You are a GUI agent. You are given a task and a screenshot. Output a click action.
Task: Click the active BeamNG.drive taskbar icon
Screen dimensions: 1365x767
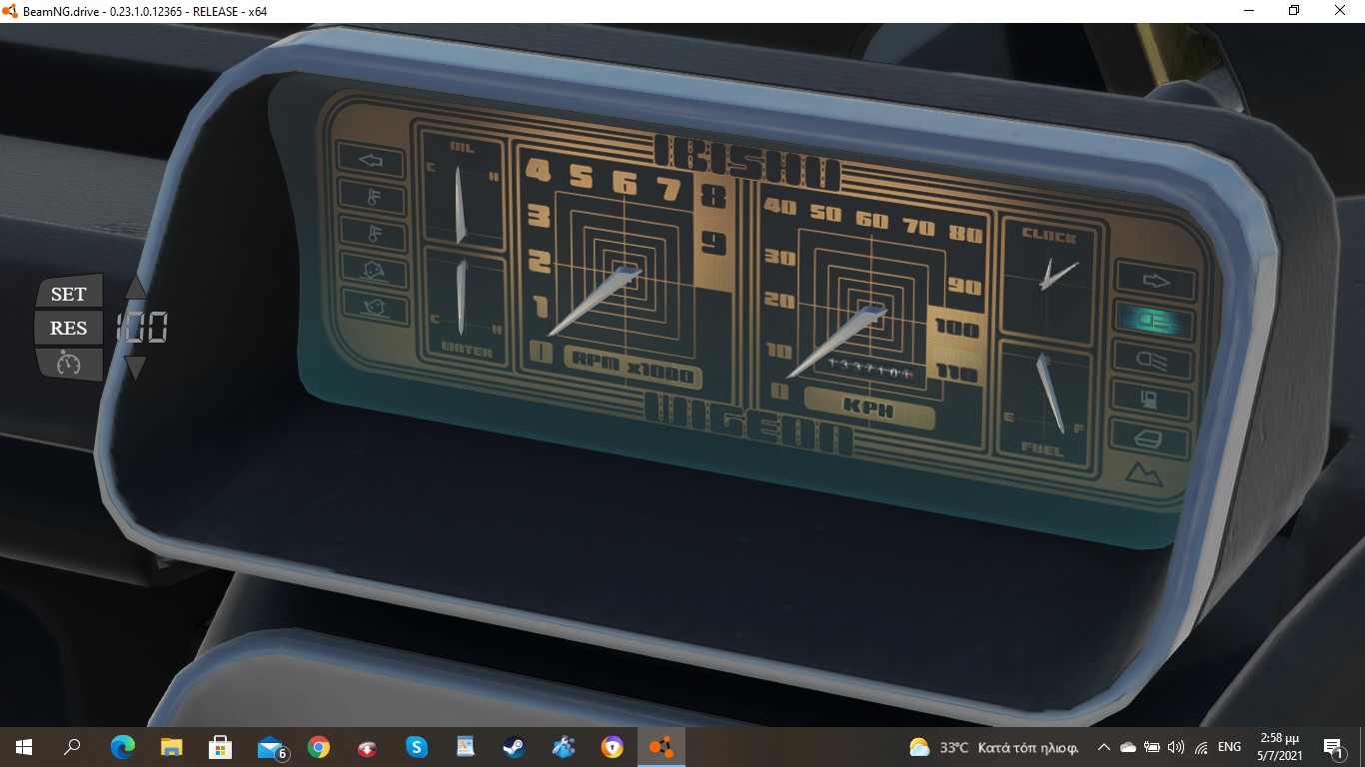pos(662,747)
